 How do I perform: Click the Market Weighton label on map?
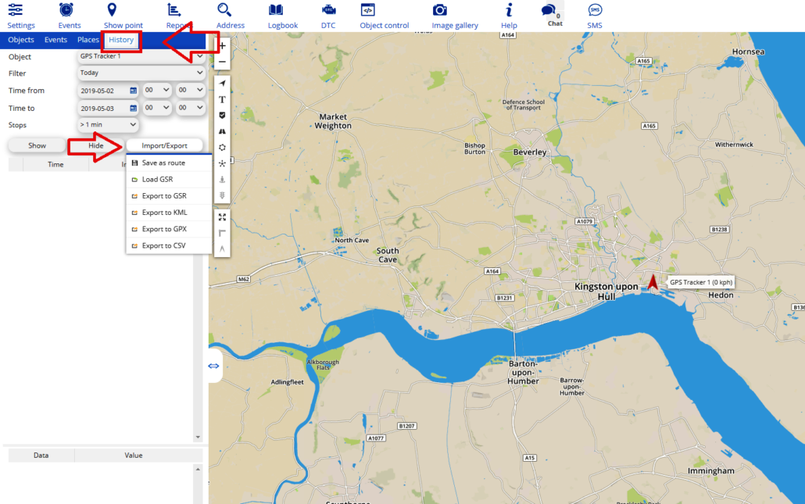point(333,121)
